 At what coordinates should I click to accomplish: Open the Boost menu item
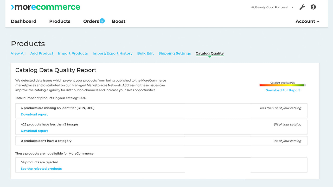point(119,21)
